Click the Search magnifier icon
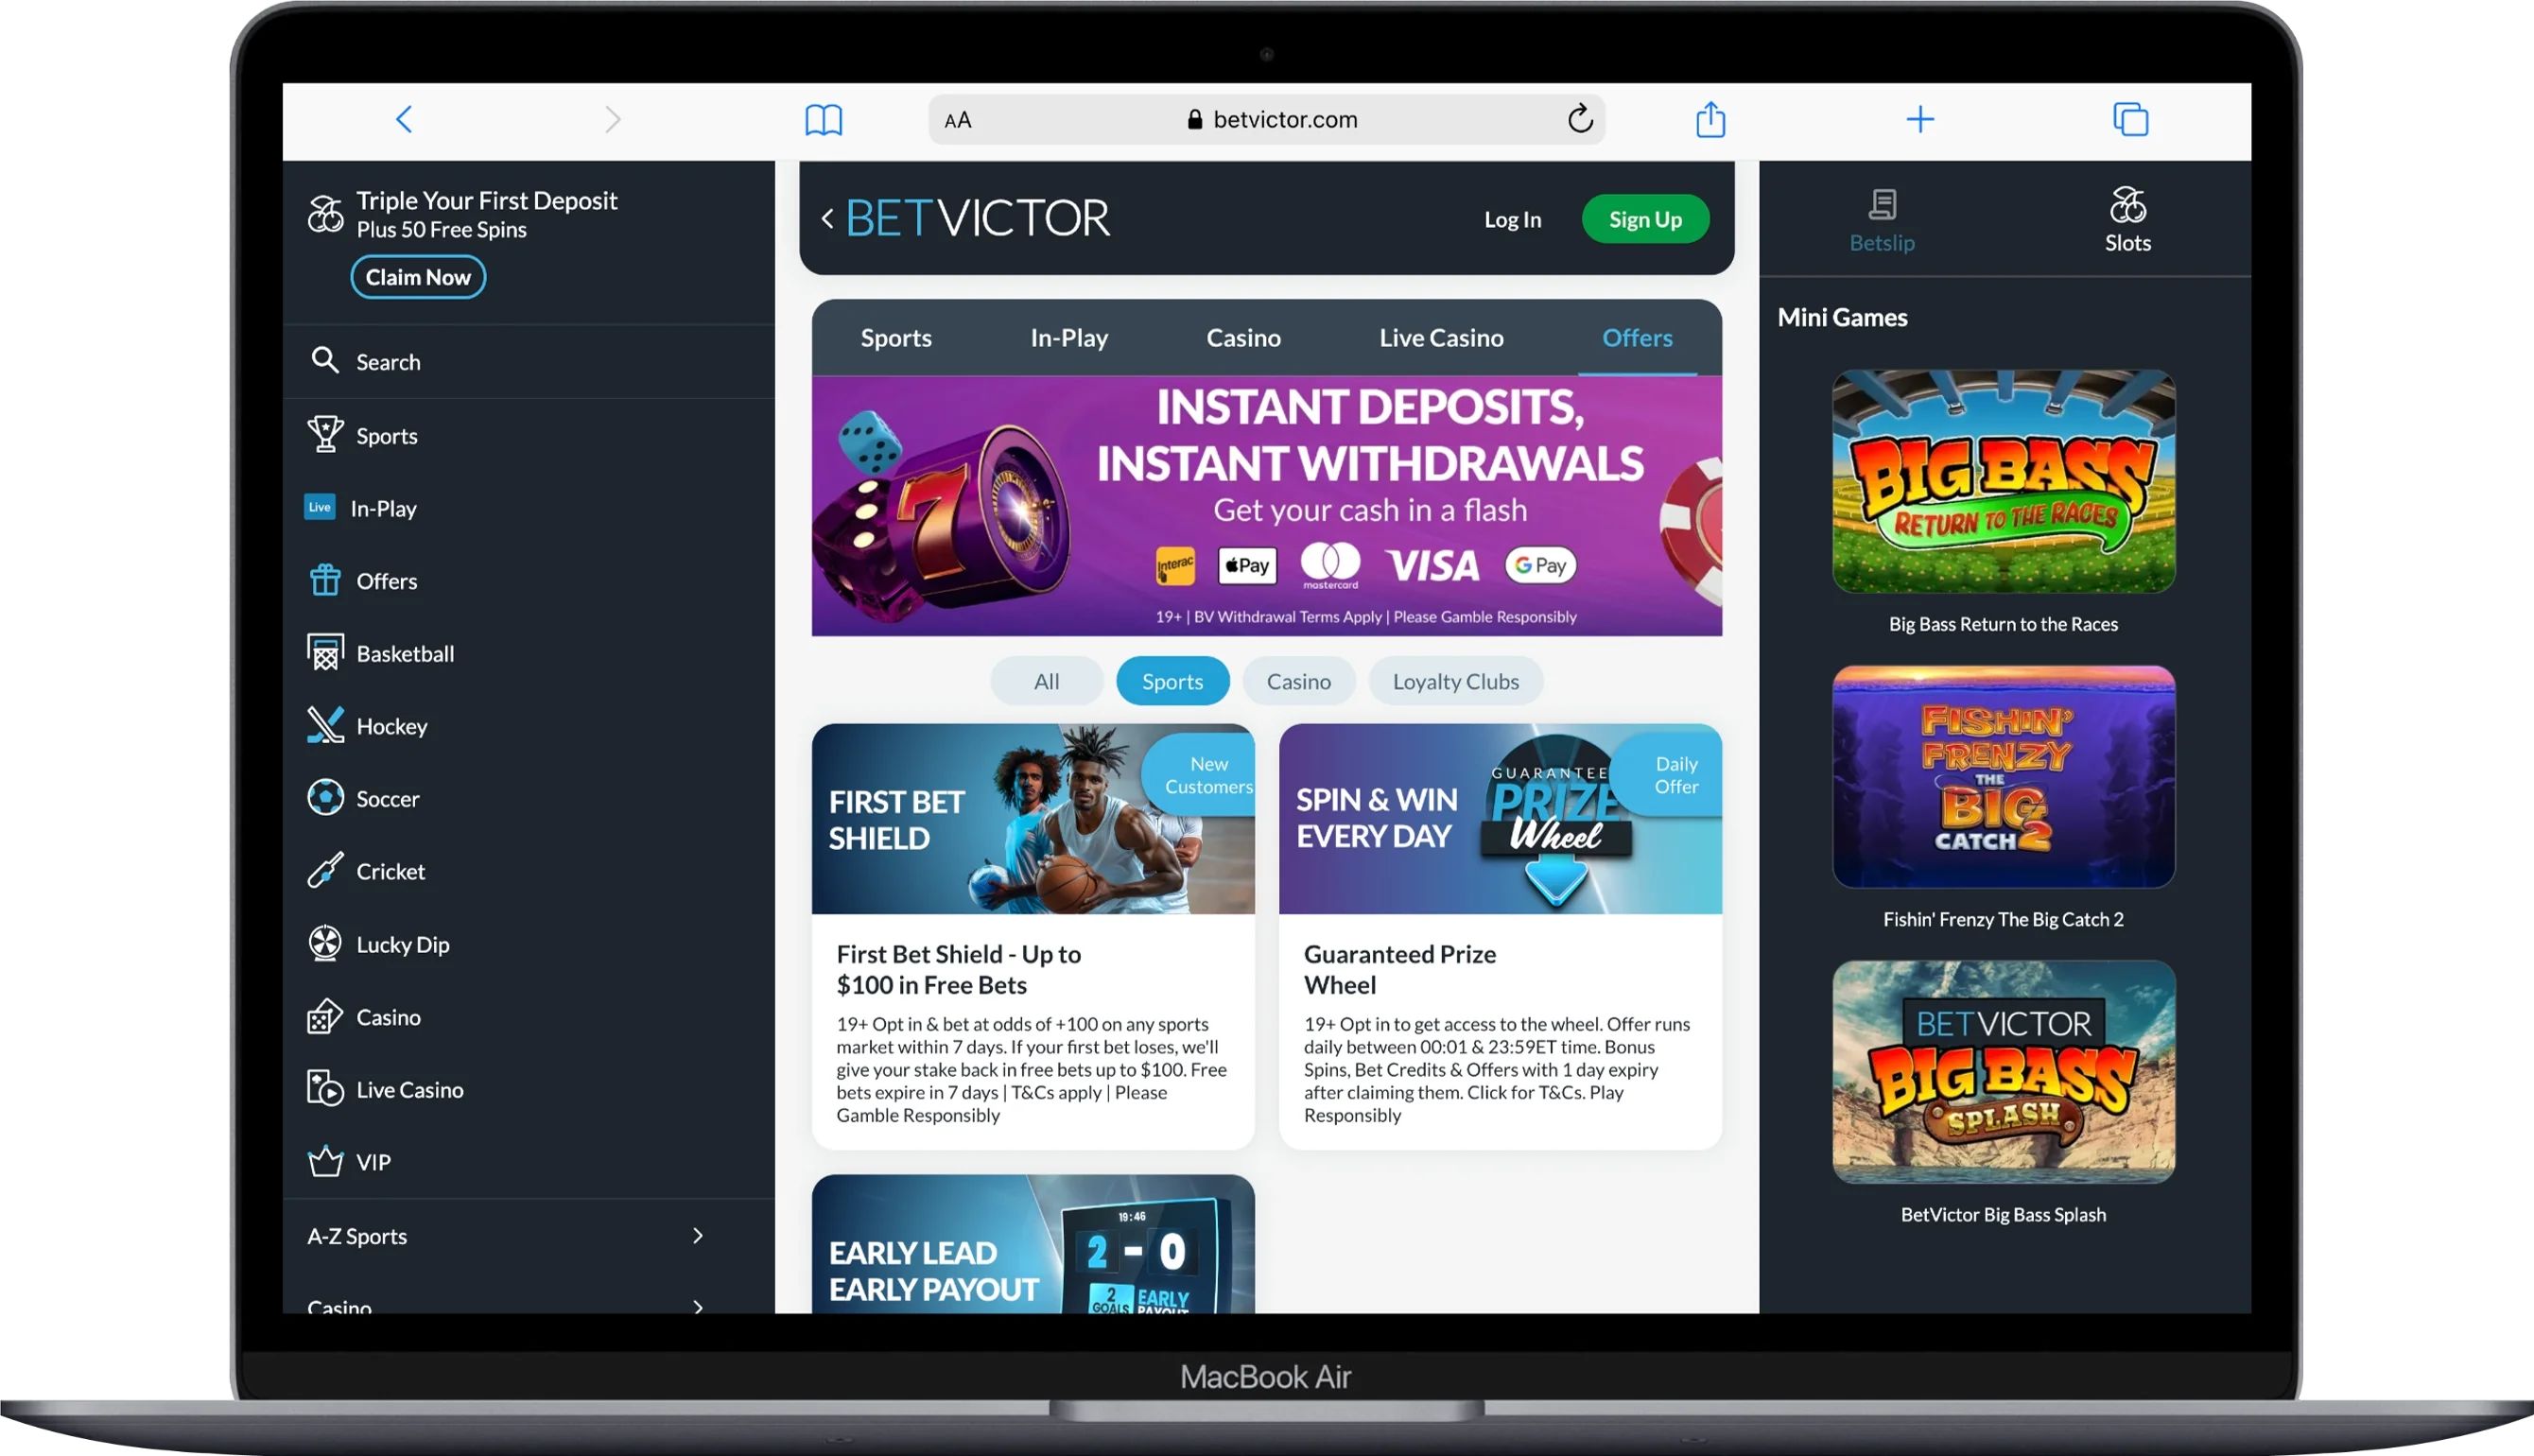 tap(325, 360)
